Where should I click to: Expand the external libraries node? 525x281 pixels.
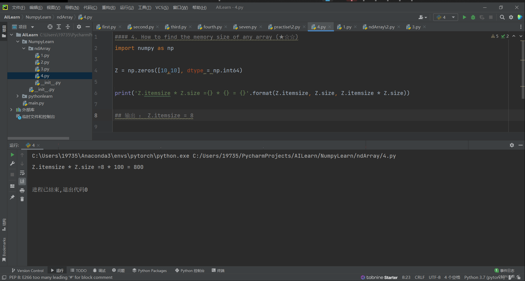11,110
